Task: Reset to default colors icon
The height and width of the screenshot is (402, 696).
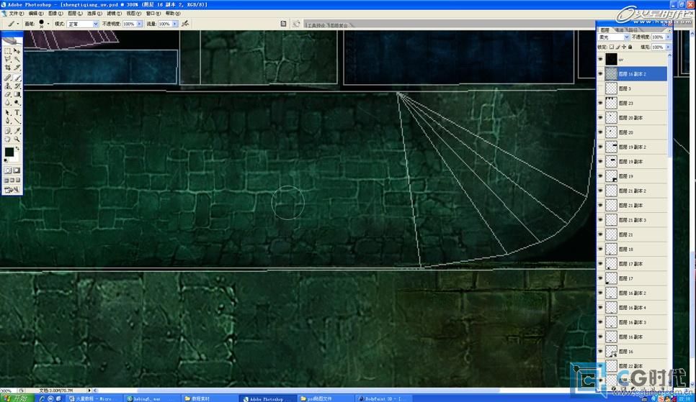Action: 6,160
